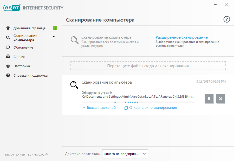Click the Обновление refresh arrows icon
This screenshot has width=234, height=161.
coord(8,48)
